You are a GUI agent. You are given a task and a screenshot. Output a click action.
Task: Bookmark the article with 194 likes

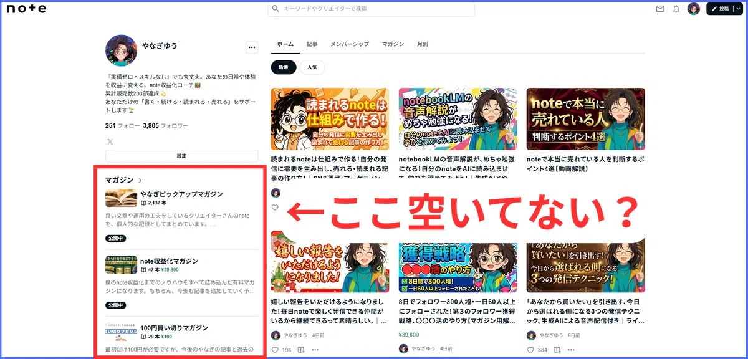click(301, 350)
